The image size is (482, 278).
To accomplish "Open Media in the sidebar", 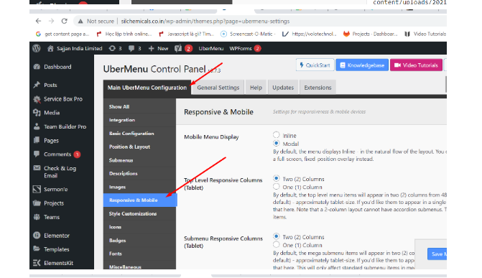I will [52, 113].
